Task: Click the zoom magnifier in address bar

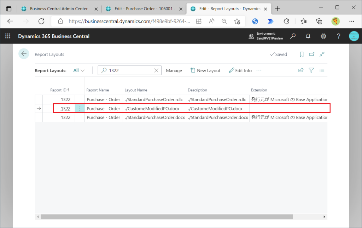Action: (224, 21)
